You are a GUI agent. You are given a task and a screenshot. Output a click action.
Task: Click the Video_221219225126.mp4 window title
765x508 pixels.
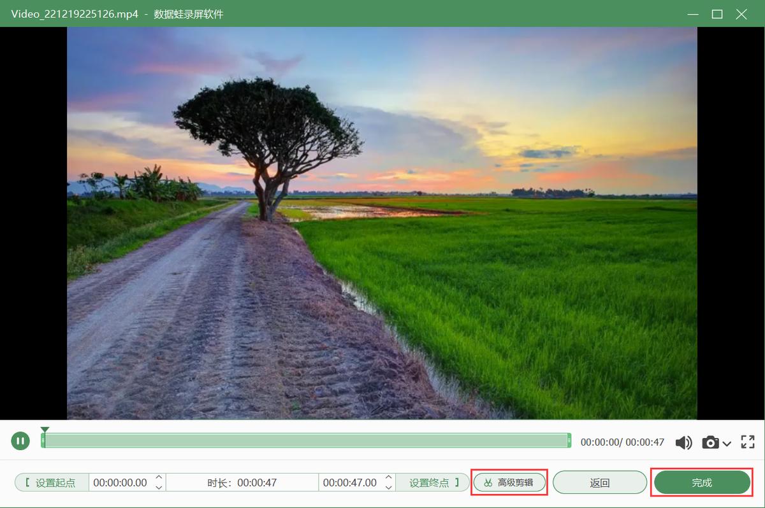coord(75,14)
